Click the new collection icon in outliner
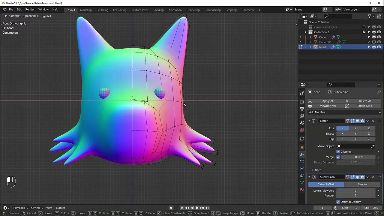 click(379, 16)
